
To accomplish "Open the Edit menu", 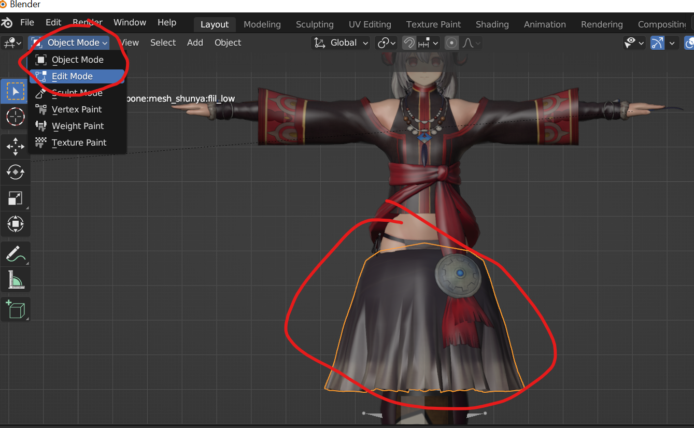I will point(53,23).
